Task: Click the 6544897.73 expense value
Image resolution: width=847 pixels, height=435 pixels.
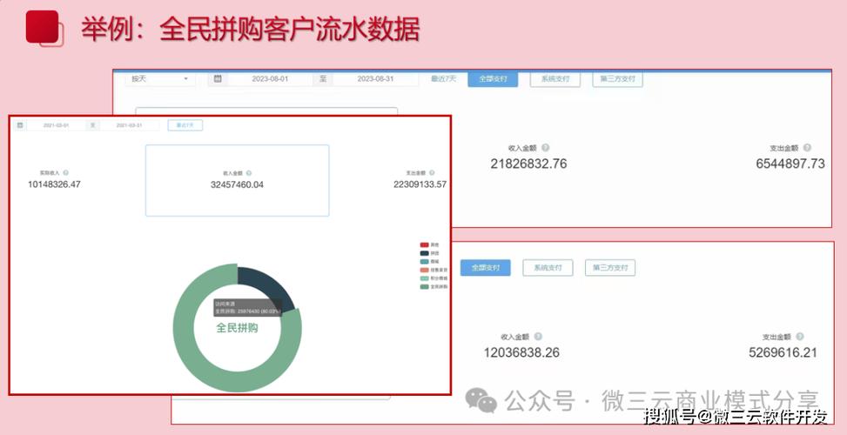Action: click(790, 164)
